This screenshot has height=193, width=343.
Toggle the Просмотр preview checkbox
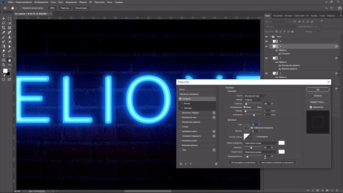(311, 107)
